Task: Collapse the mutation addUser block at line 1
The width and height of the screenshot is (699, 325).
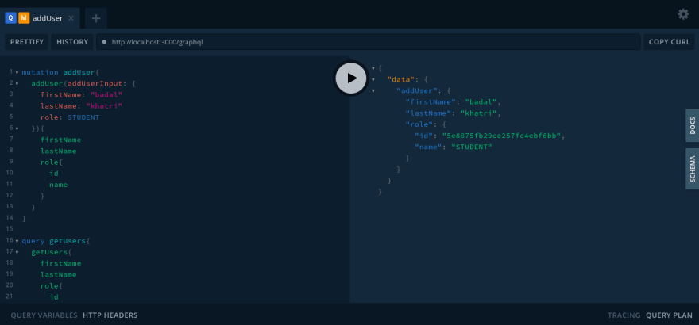Action: pyautogui.click(x=17, y=72)
